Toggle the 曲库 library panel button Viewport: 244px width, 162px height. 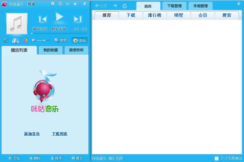click(79, 40)
